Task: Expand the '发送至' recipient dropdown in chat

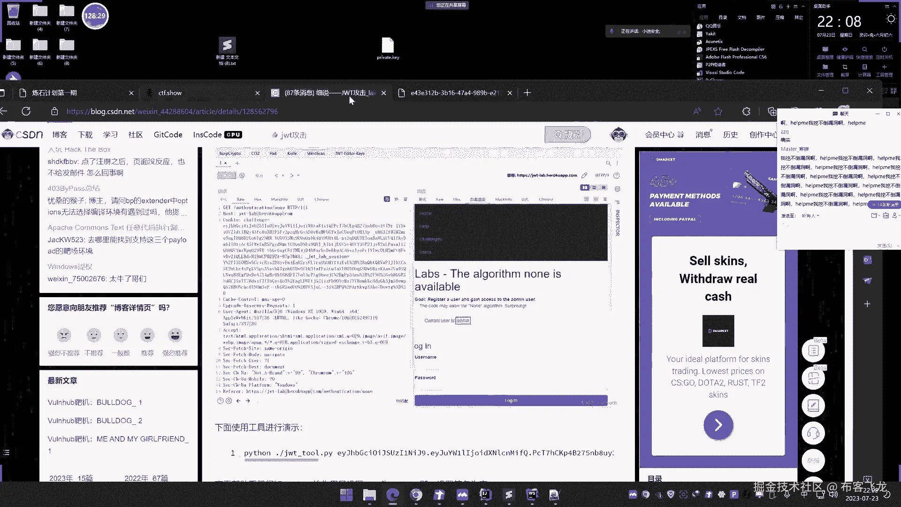Action: coord(810,216)
